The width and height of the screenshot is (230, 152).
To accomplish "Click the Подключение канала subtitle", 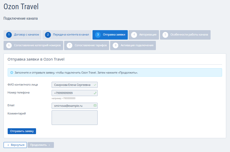I will click(x=20, y=18).
